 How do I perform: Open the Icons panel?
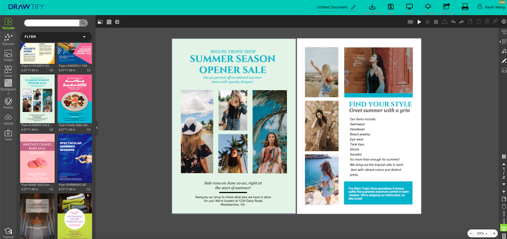8,71
